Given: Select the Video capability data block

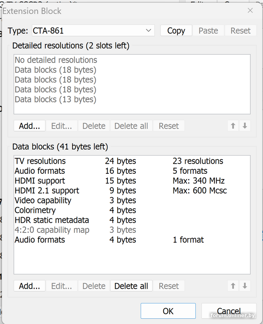Looking at the screenshot, I should tap(43, 200).
